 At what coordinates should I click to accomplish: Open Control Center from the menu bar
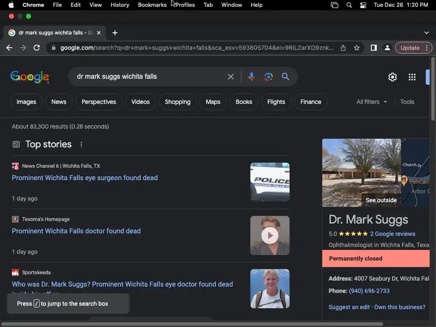coord(363,5)
